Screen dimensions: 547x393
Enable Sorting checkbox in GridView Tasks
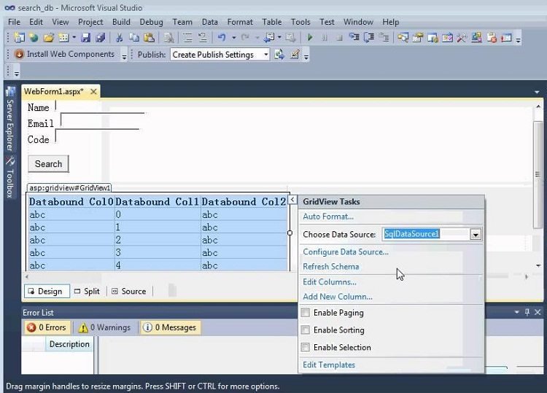[306, 330]
